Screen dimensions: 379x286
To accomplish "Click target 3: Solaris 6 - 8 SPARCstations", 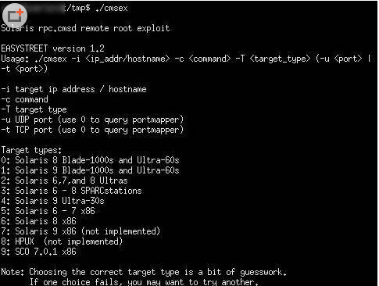I will point(71,191).
